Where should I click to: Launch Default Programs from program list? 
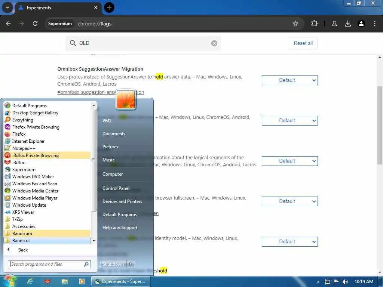48,106
